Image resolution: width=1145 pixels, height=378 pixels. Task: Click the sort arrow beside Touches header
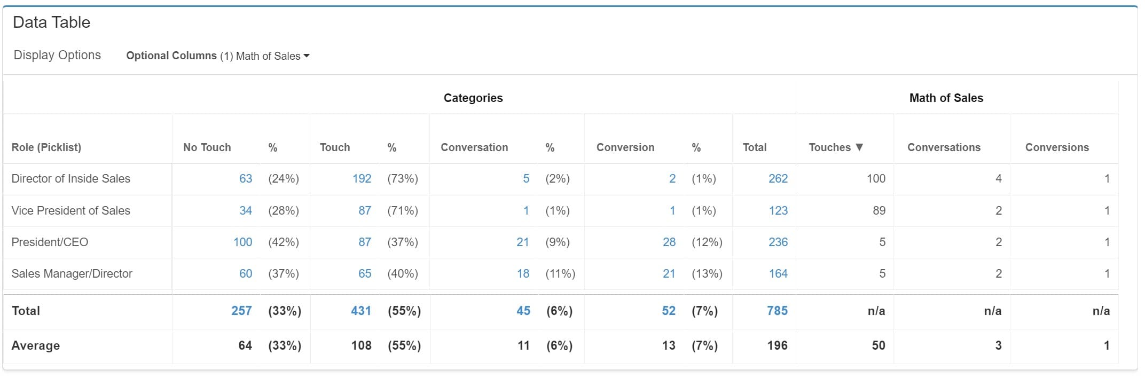pos(859,147)
